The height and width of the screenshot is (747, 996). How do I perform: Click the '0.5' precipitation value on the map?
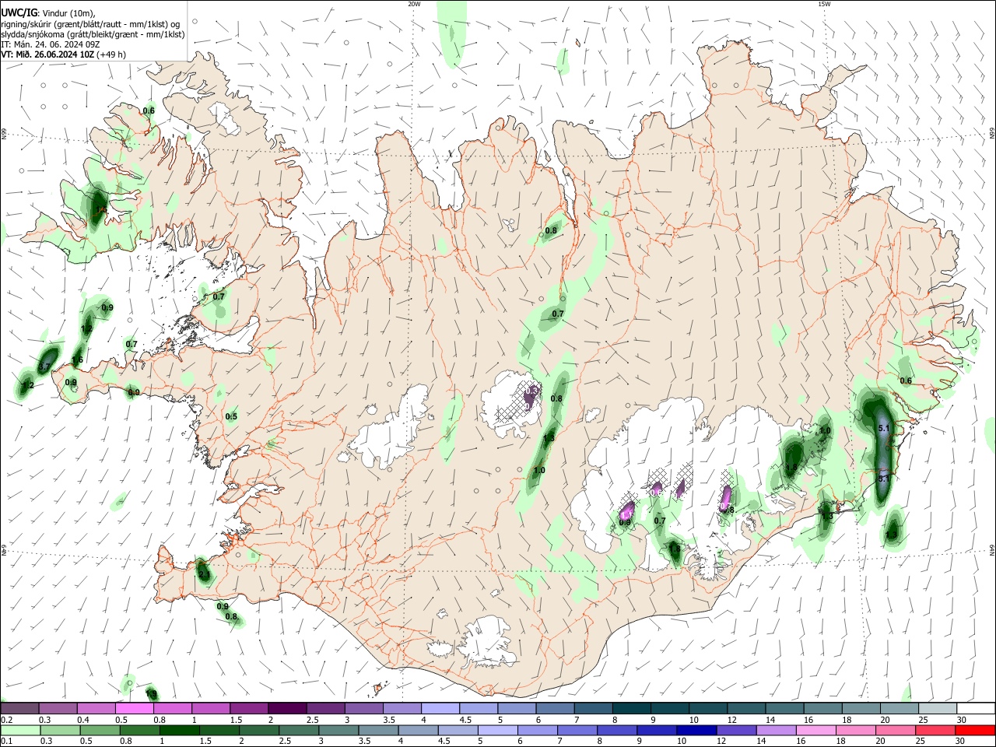pyautogui.click(x=231, y=416)
